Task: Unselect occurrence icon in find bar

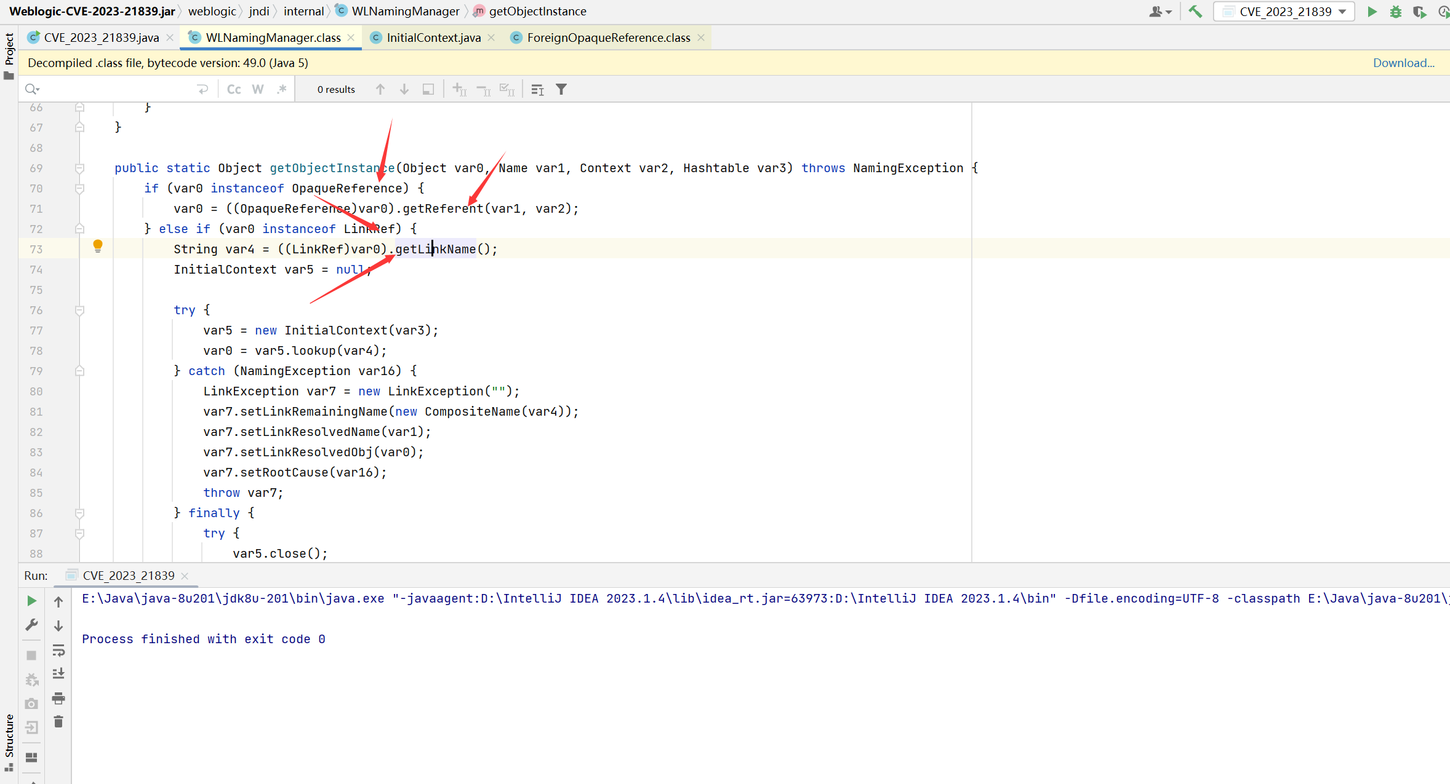Action: coord(484,90)
